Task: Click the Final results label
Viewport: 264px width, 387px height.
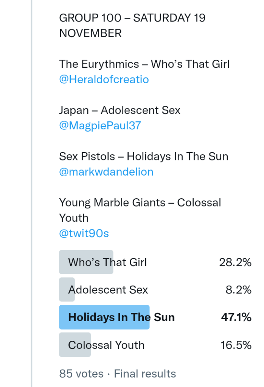Action: (145, 374)
